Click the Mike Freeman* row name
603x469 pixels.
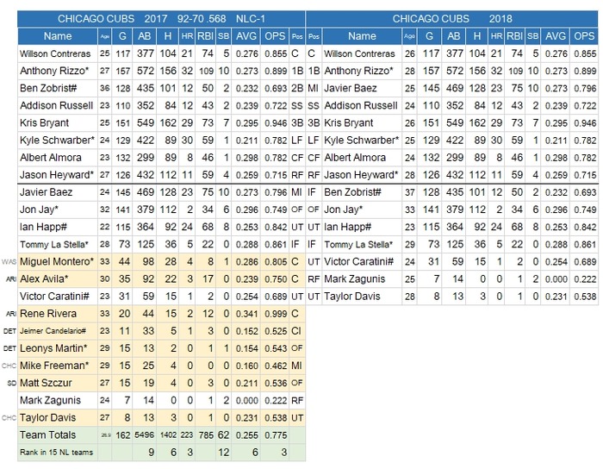54,366
